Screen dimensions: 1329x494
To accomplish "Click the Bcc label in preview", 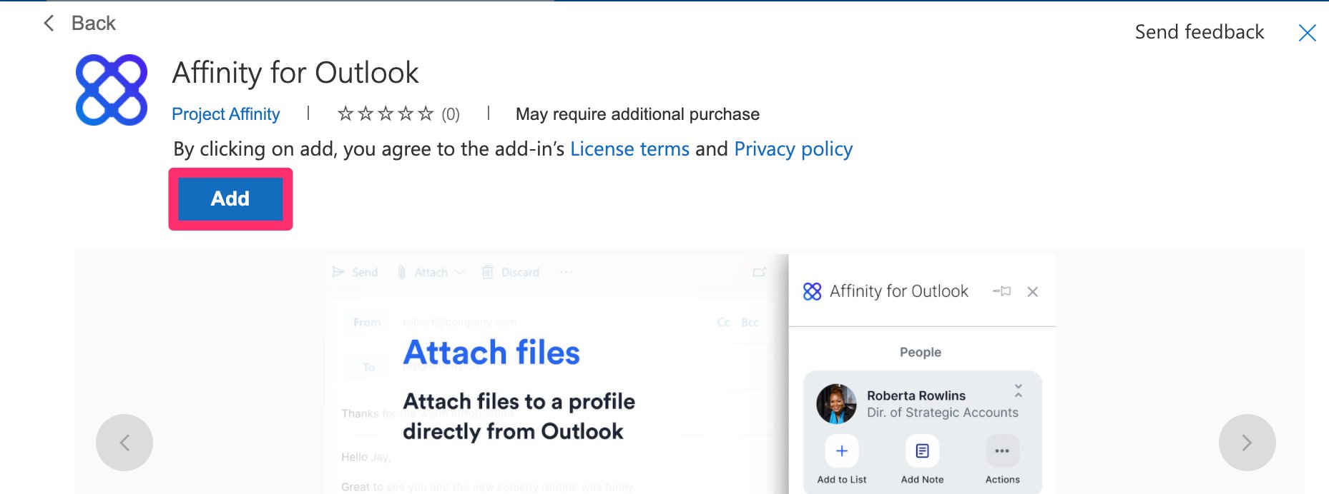I will point(750,323).
